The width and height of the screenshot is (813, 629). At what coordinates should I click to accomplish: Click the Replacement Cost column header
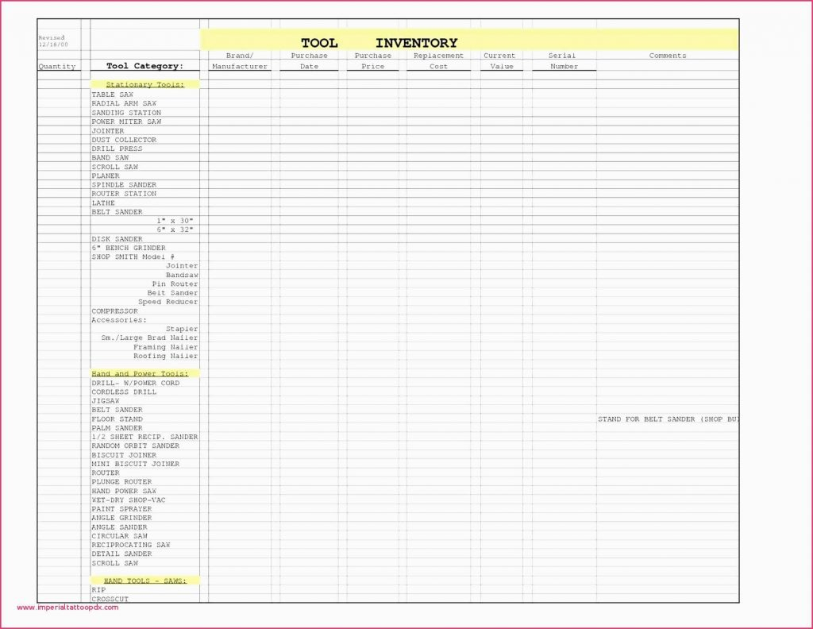438,60
